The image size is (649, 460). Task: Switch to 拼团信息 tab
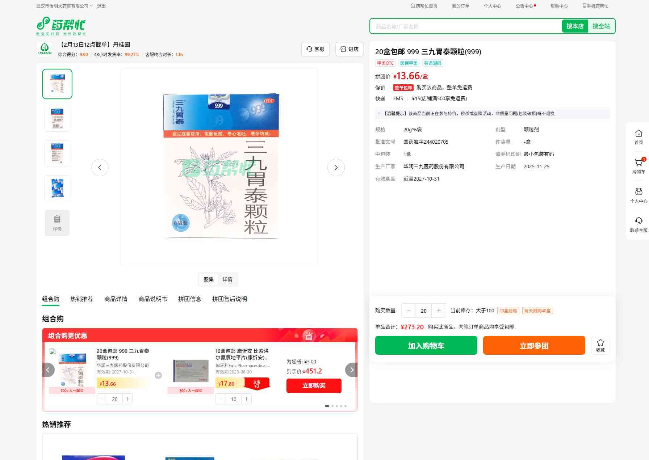coord(189,299)
